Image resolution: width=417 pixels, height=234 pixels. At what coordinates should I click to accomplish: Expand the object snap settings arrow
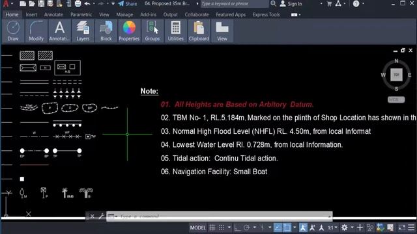tap(295, 227)
